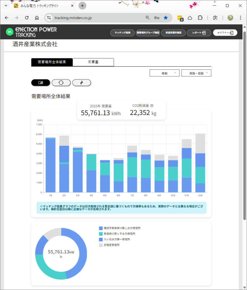Select the bar chart view icon button

click(41, 82)
